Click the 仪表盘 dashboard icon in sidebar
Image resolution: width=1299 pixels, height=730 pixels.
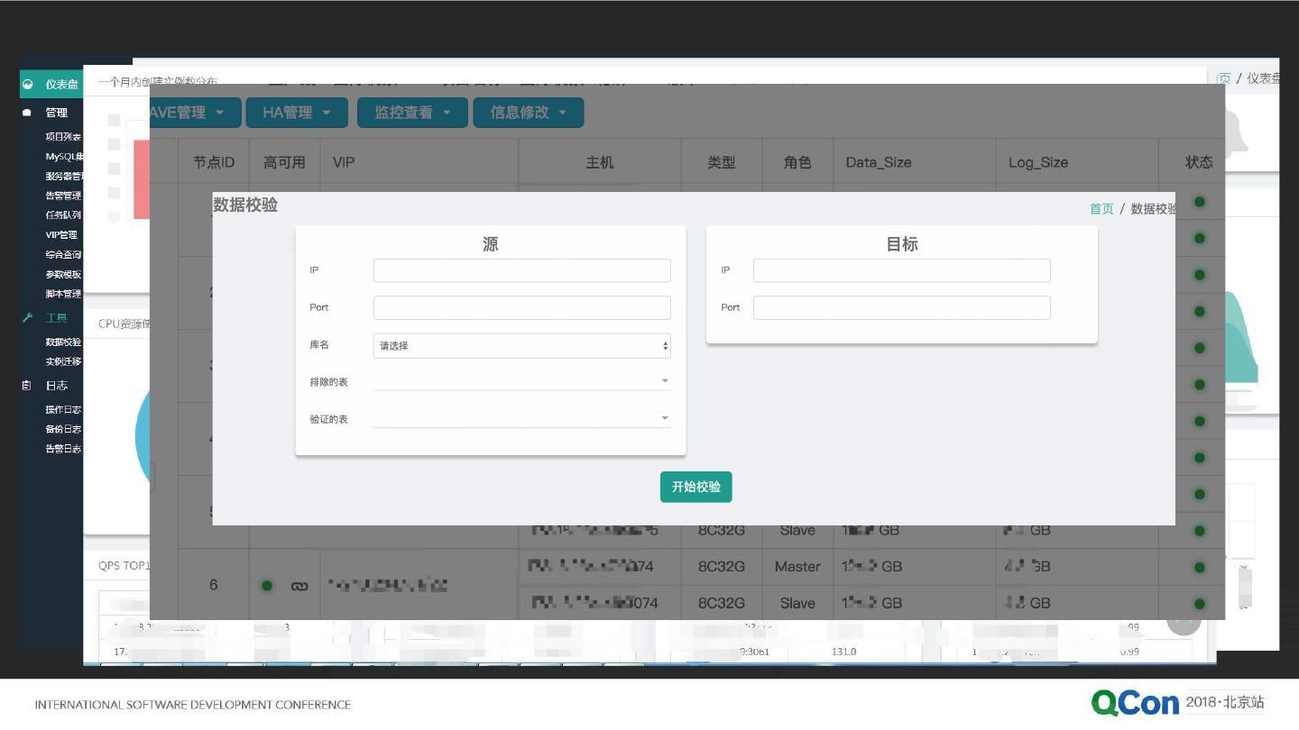click(28, 85)
